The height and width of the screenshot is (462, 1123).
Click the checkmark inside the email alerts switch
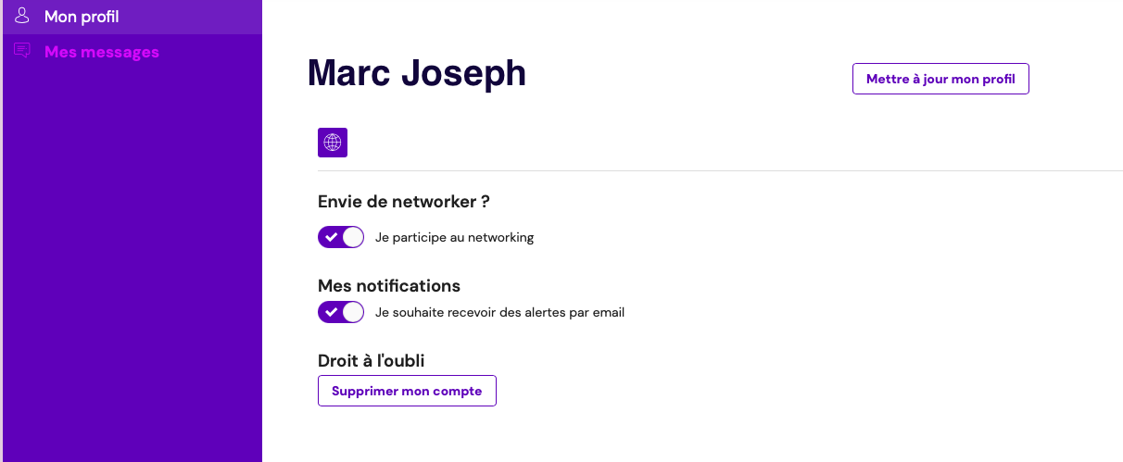(331, 312)
